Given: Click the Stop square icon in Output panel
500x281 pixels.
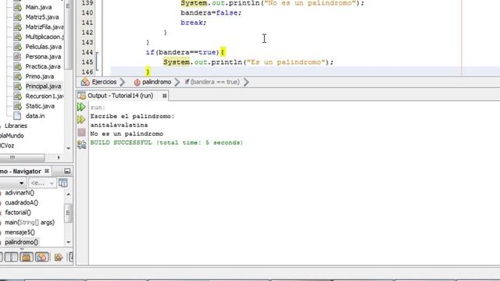Looking at the screenshot, I should point(81,132).
